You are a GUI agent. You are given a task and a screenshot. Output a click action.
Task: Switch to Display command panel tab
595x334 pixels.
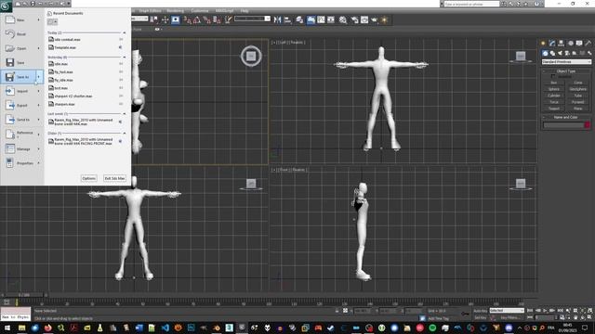579,44
